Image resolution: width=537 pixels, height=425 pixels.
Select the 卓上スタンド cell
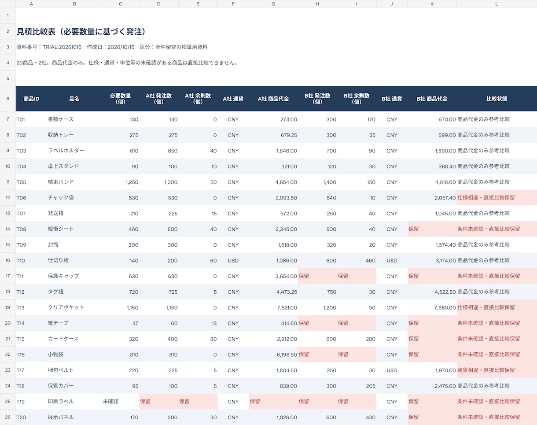tap(74, 166)
